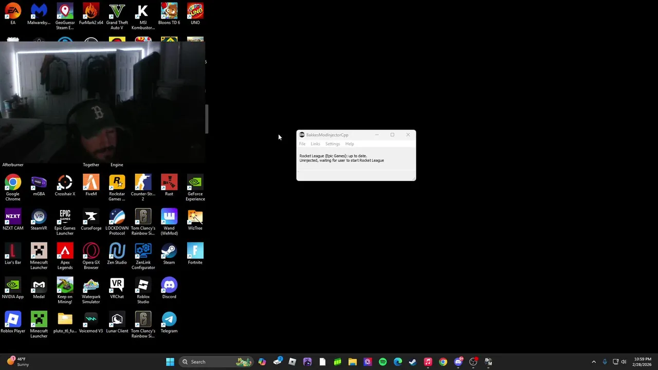Open GeForce Experience shortcut
The width and height of the screenshot is (658, 370).
point(195,188)
